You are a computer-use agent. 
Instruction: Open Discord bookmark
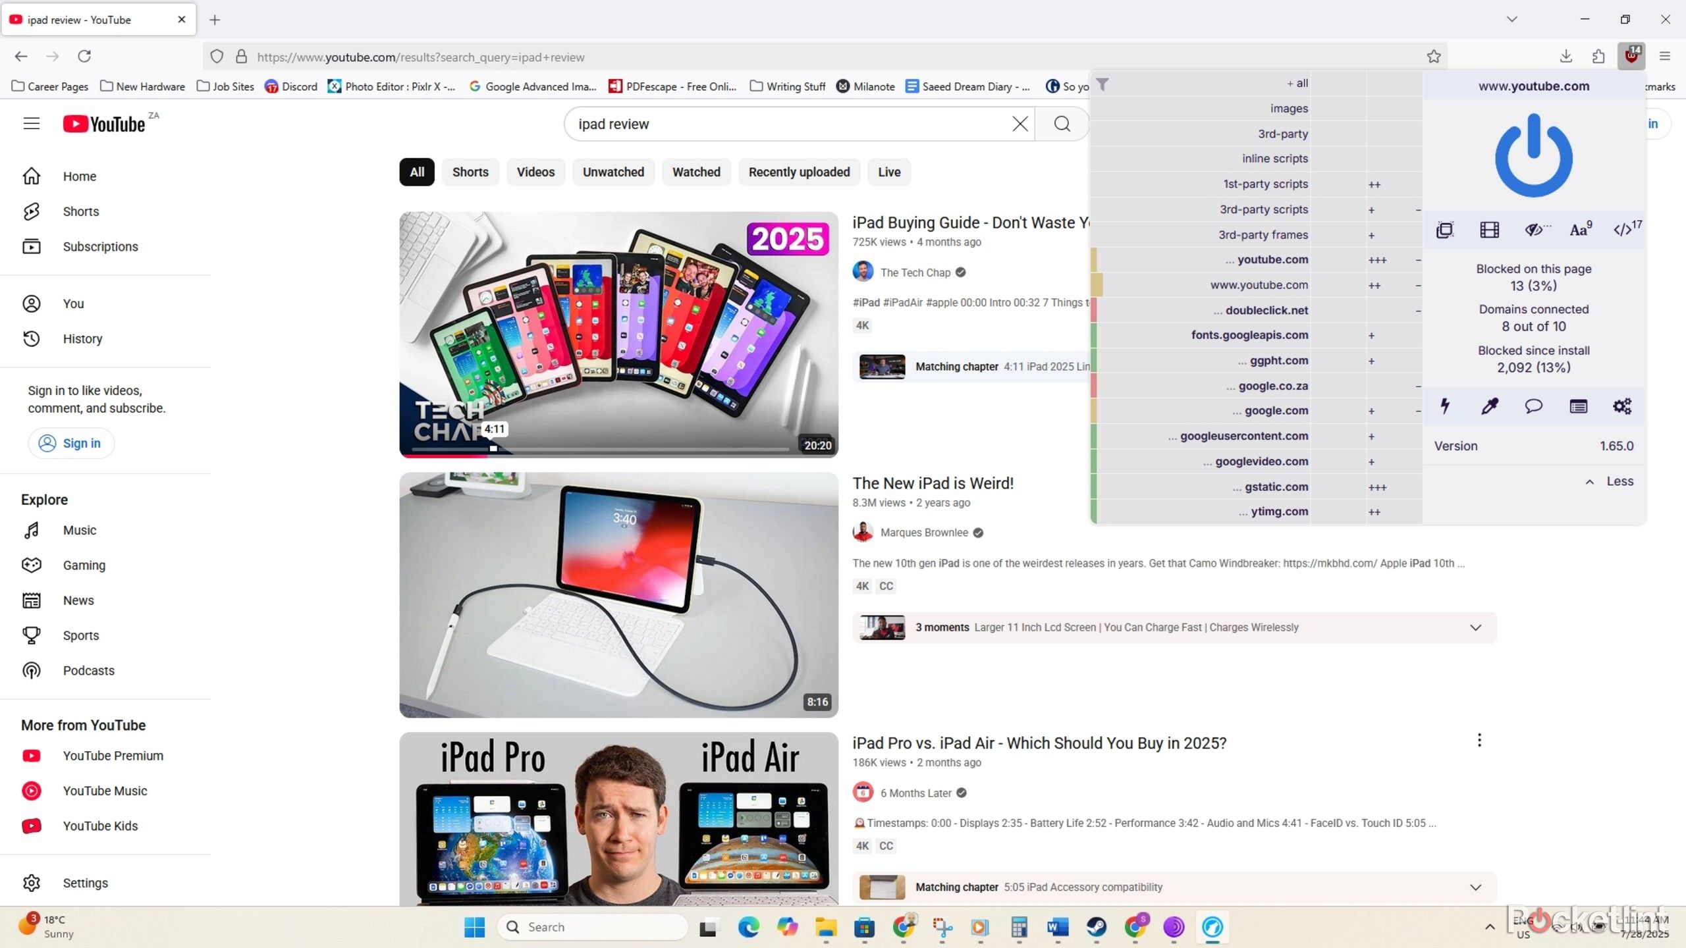(291, 86)
